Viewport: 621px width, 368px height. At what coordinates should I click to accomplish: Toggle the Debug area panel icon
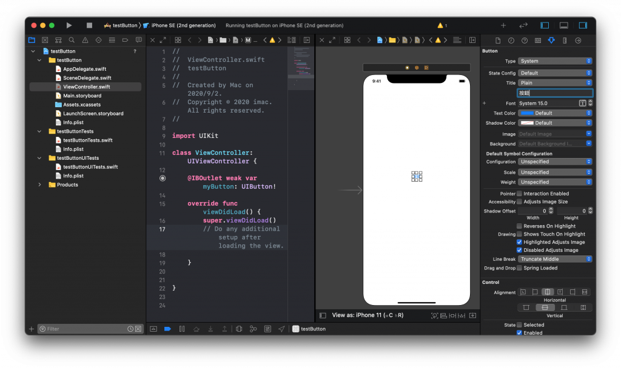[x=564, y=25]
